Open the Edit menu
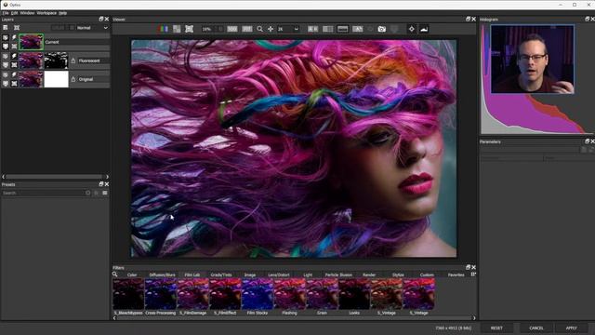 [15, 13]
